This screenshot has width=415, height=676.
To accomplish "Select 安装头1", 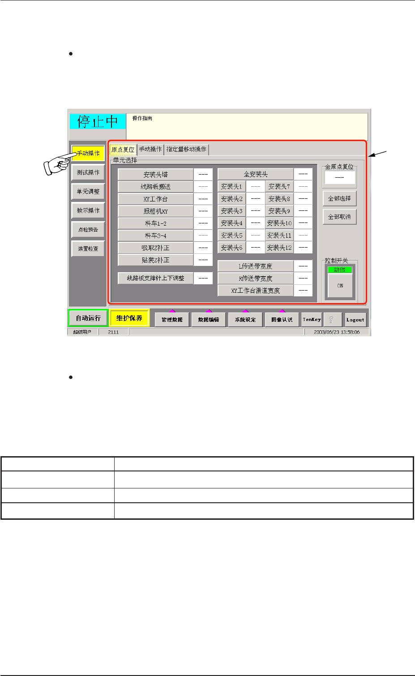I will (232, 186).
